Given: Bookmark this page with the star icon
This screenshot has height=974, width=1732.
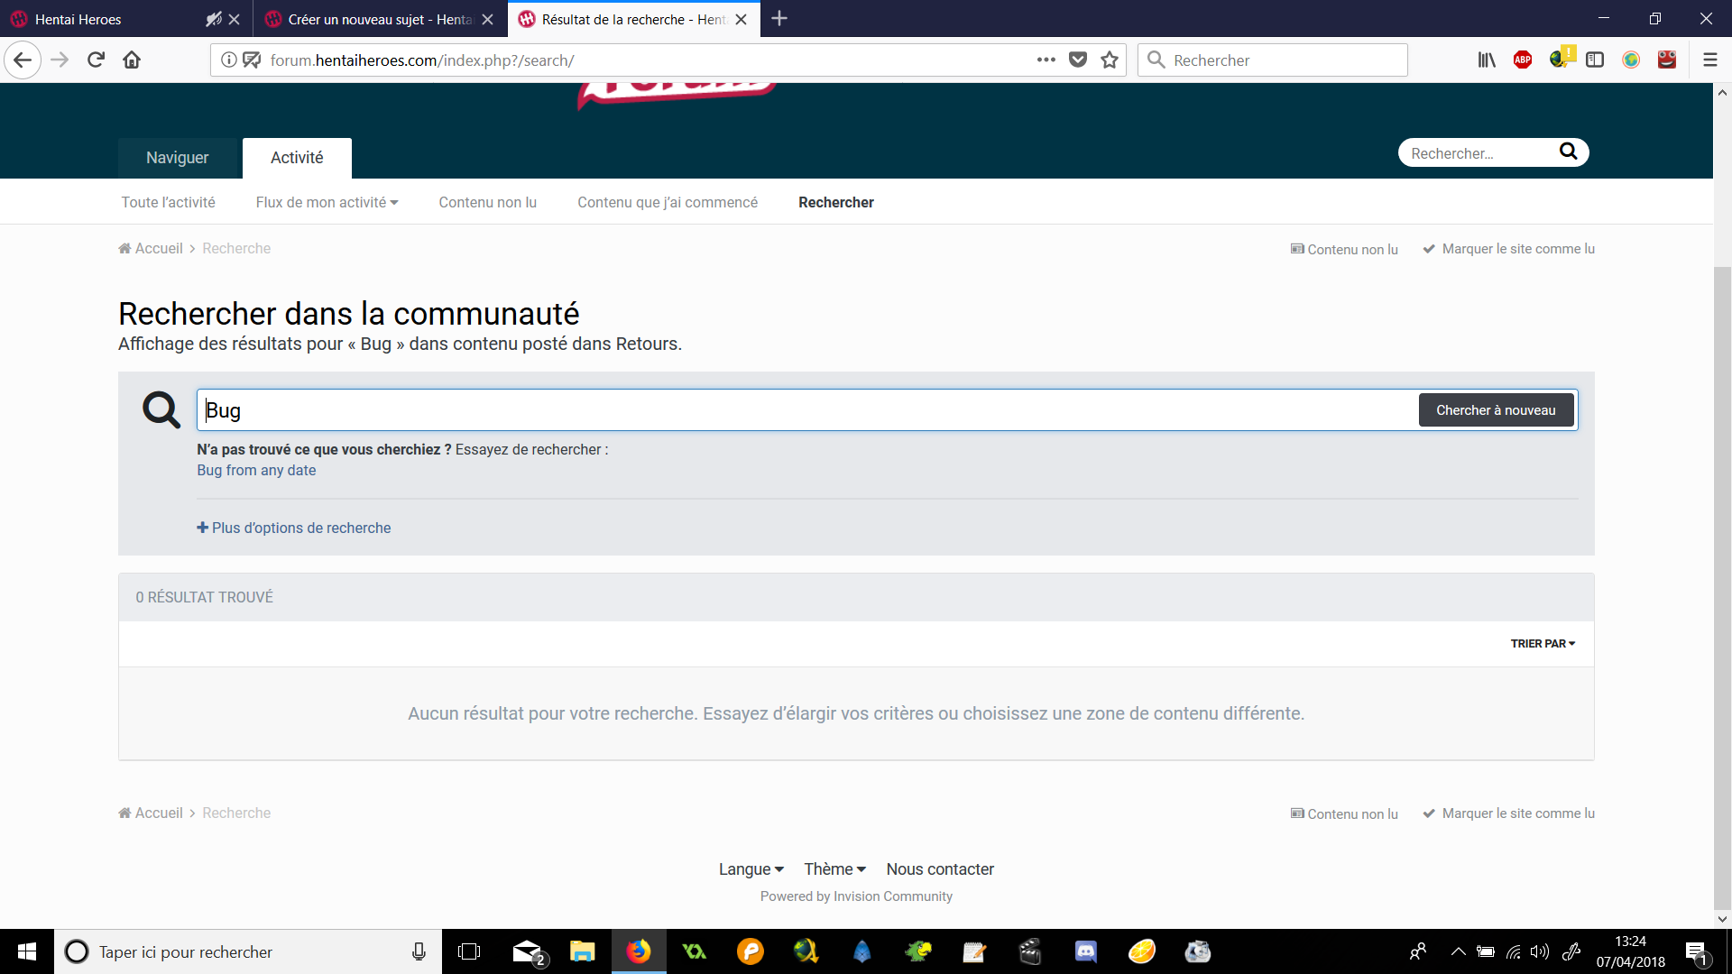Looking at the screenshot, I should 1110,60.
